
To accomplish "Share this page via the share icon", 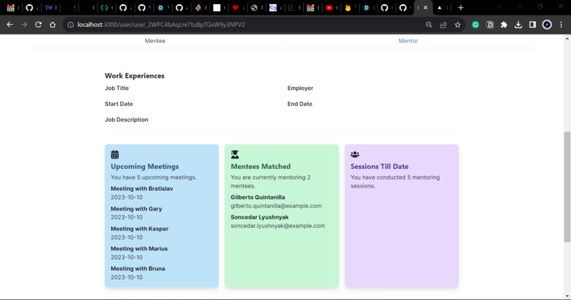I will click(443, 25).
